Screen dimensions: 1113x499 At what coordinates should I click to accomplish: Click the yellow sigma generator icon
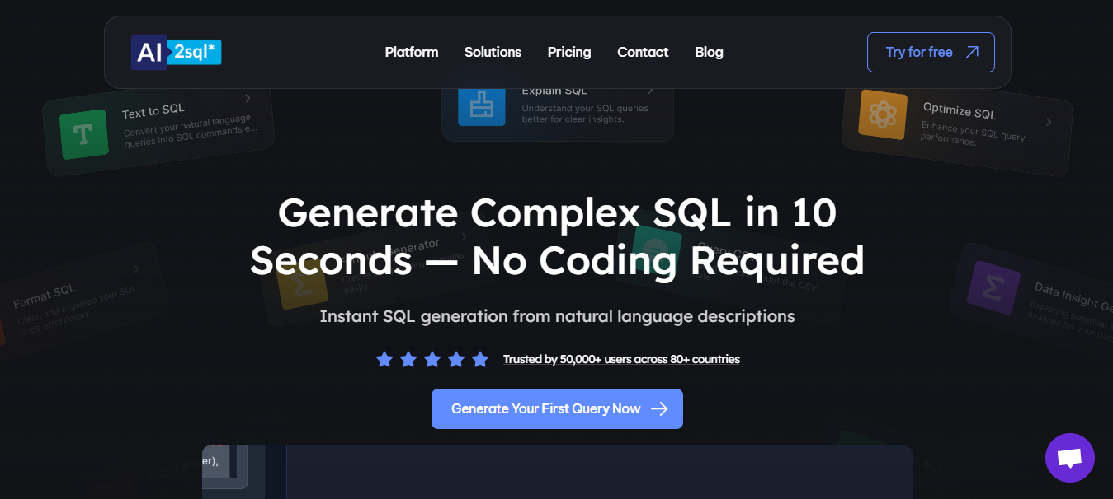tap(303, 285)
